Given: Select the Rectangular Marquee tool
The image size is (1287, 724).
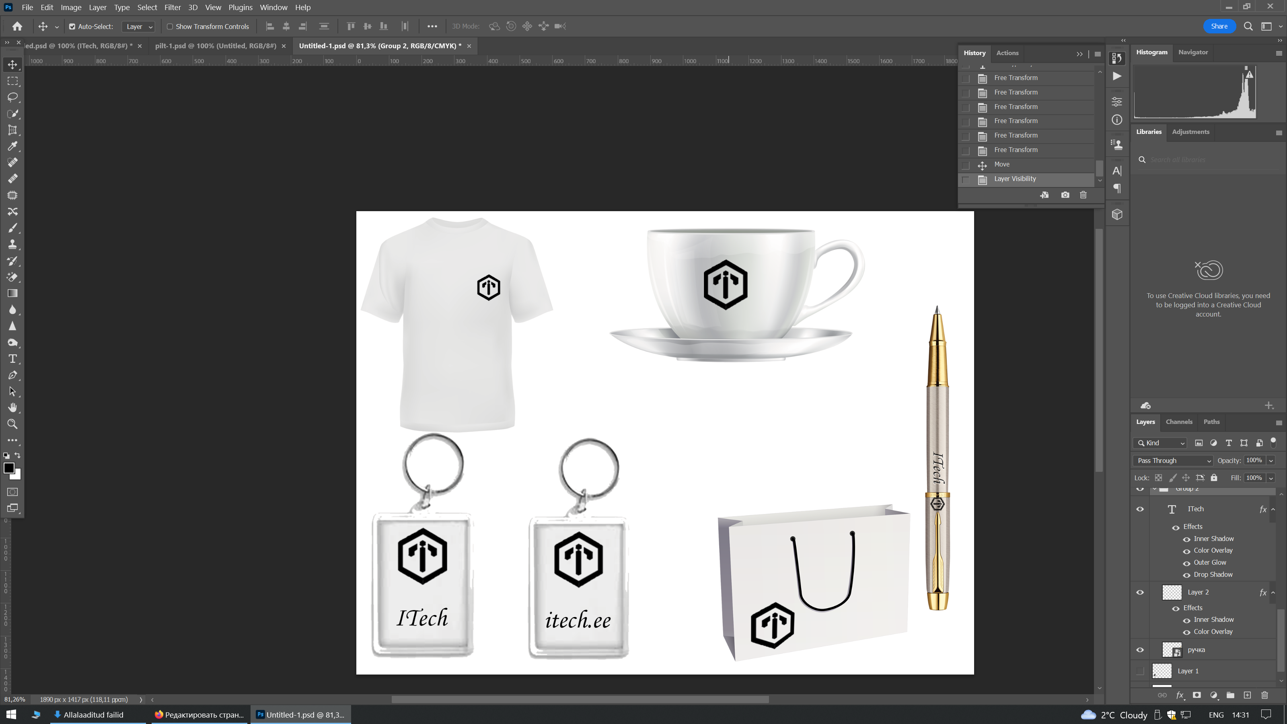Looking at the screenshot, I should (x=12, y=81).
